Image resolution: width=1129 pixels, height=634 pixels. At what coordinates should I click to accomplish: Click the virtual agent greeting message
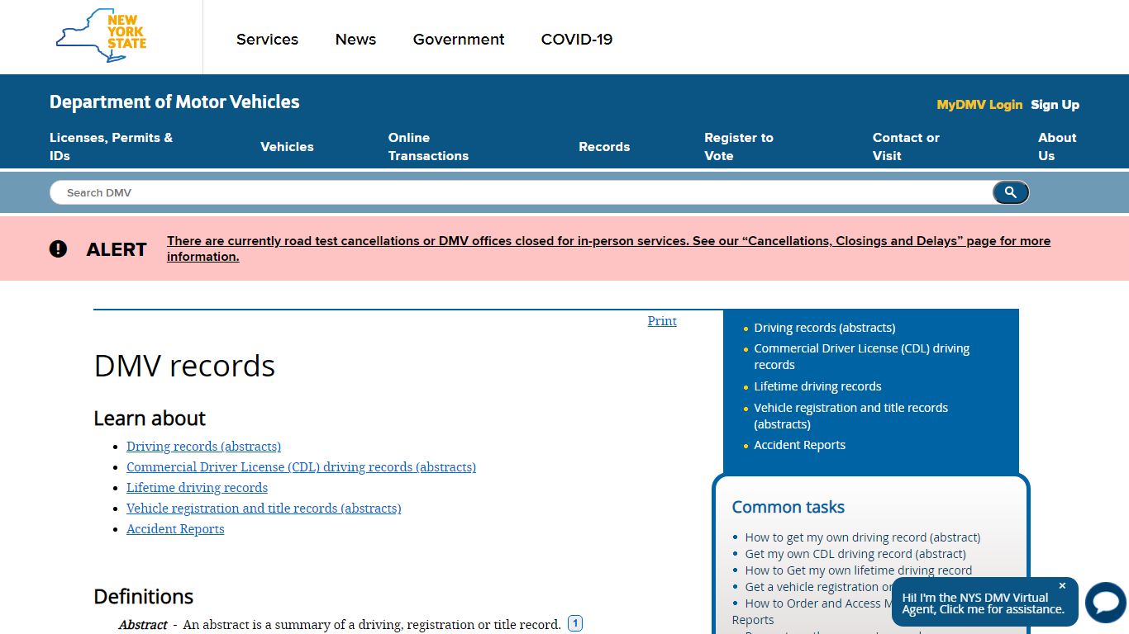983,603
